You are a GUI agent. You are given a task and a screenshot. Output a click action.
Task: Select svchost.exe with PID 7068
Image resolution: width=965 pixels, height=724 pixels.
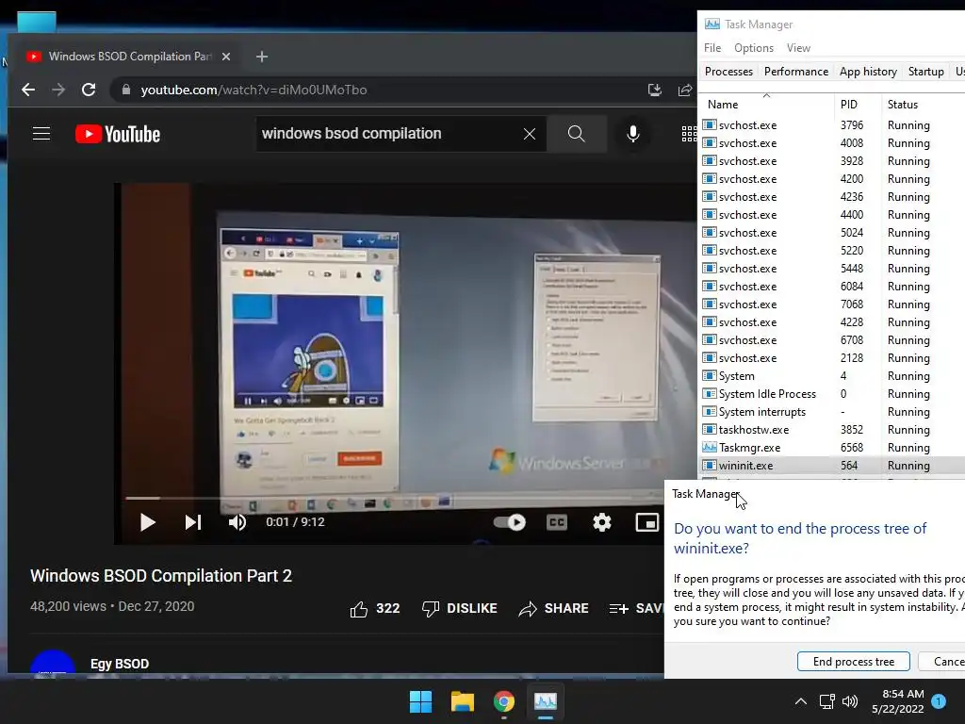pos(832,304)
